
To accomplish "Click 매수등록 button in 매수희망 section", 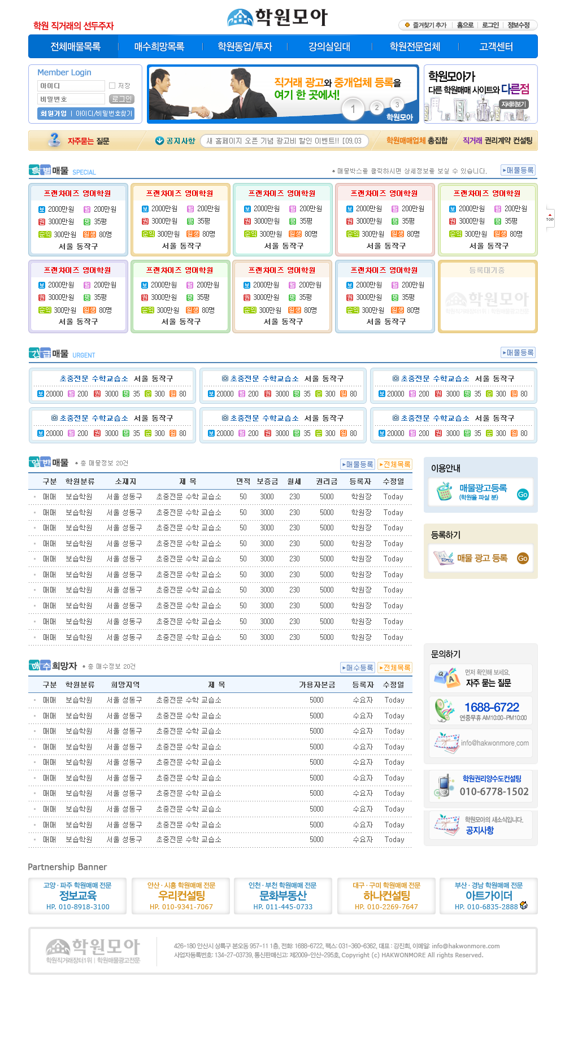I will [357, 668].
